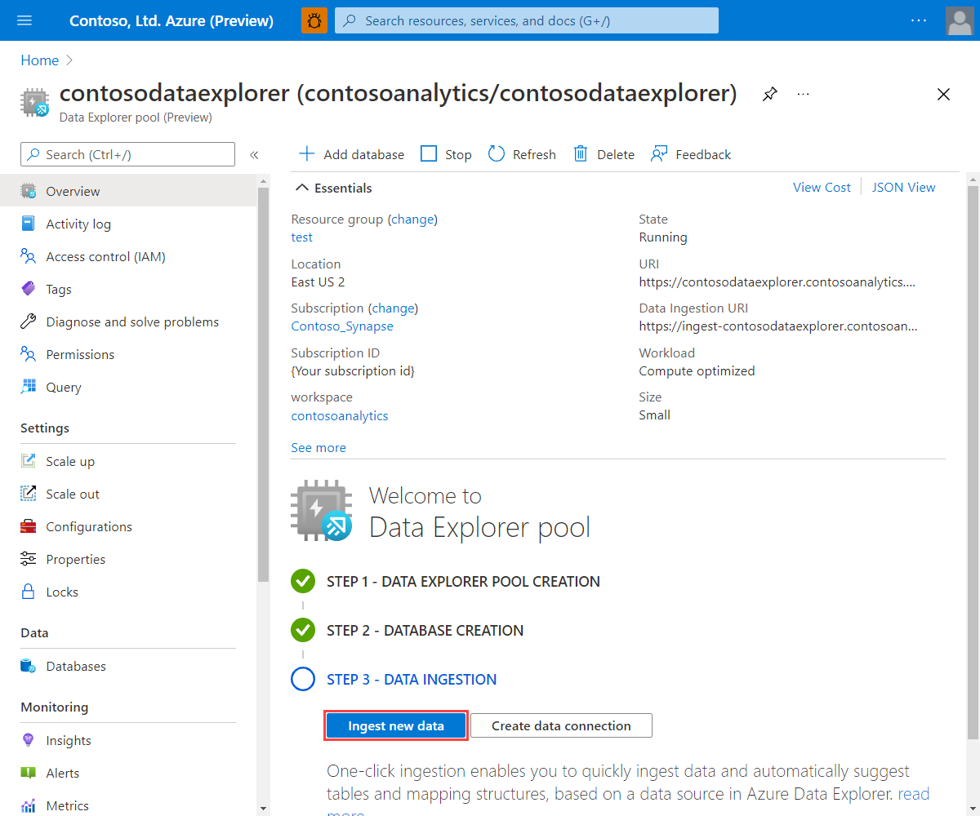
Task: Go to Home breadcrumb
Action: tap(40, 60)
